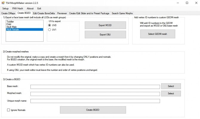Open the Previewer tab
200x119 pixels.
[x=62, y=13]
